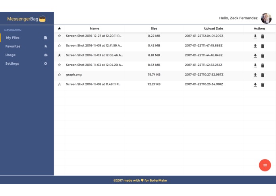Click the 8.63 MB size cell
This screenshot has height=196, width=276.
154,65
